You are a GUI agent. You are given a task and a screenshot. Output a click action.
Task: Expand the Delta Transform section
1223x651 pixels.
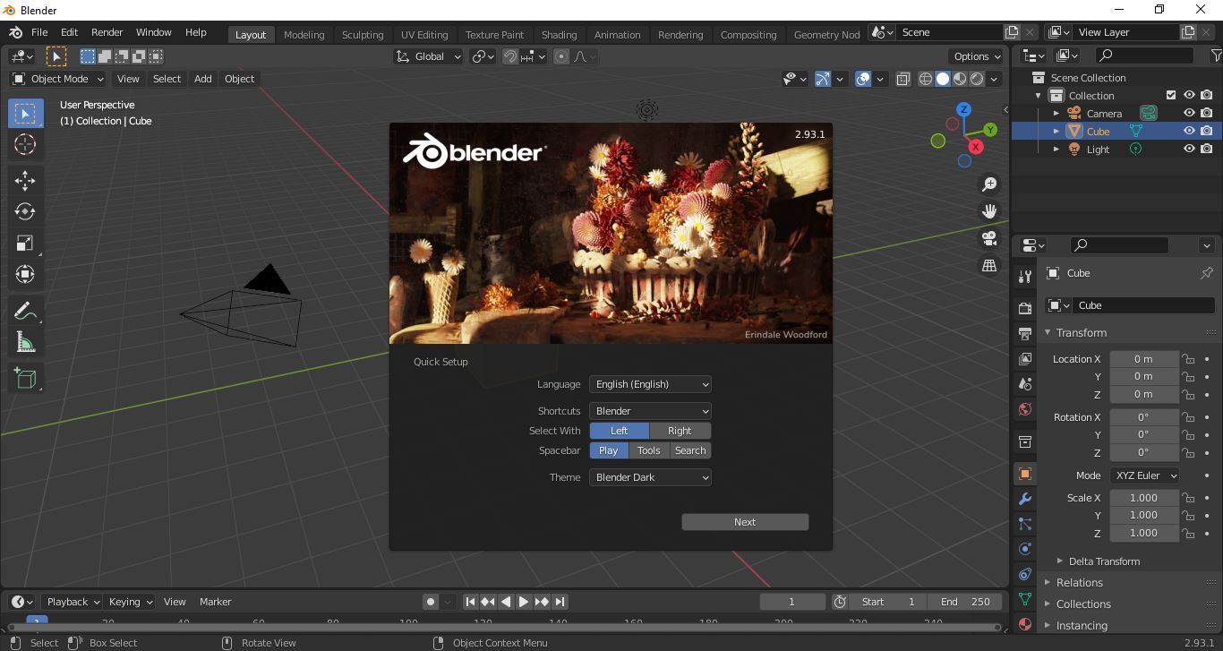tap(1103, 561)
